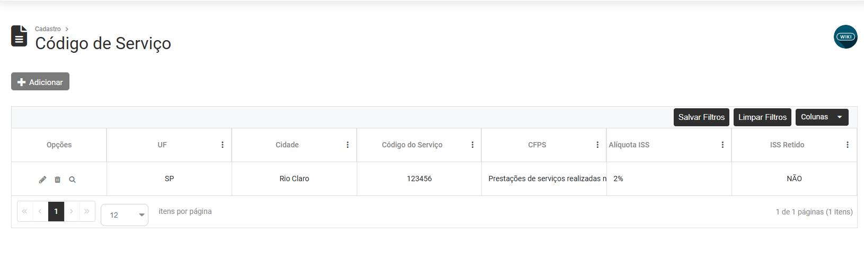The height and width of the screenshot is (253, 864).
Task: Open UF column options menu
Action: 223,145
